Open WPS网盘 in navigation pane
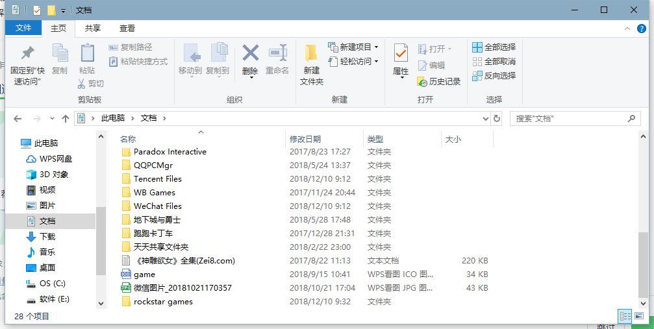This screenshot has width=654, height=329. point(56,159)
